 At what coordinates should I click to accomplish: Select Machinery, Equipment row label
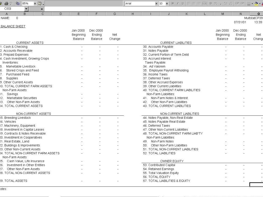pyautogui.click(x=20, y=126)
